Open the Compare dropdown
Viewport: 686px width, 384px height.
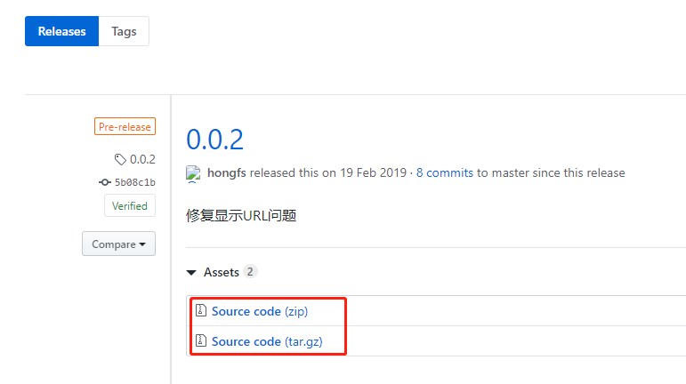tap(118, 244)
